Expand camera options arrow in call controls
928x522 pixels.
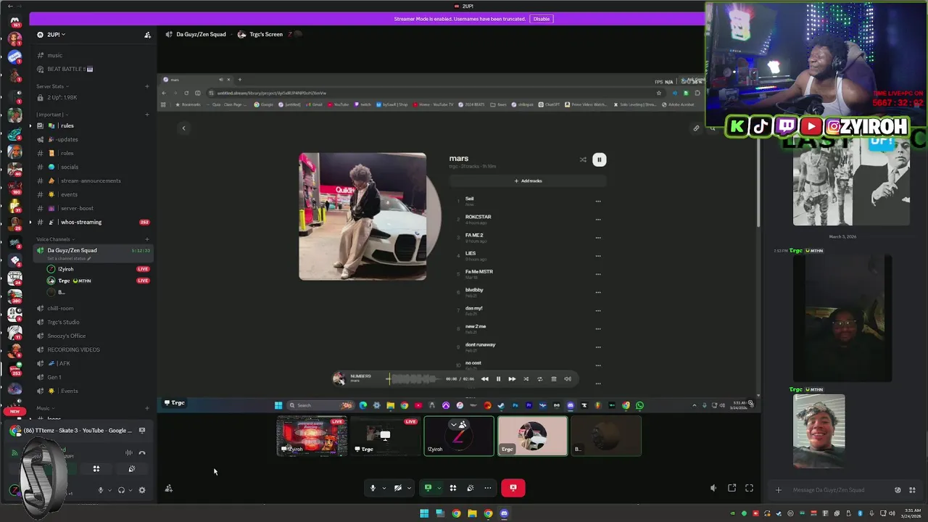click(409, 488)
